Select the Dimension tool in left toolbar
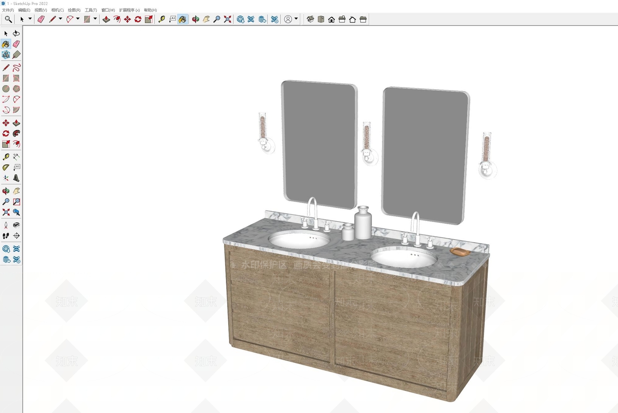Viewport: 618px width, 413px height. coord(16,157)
